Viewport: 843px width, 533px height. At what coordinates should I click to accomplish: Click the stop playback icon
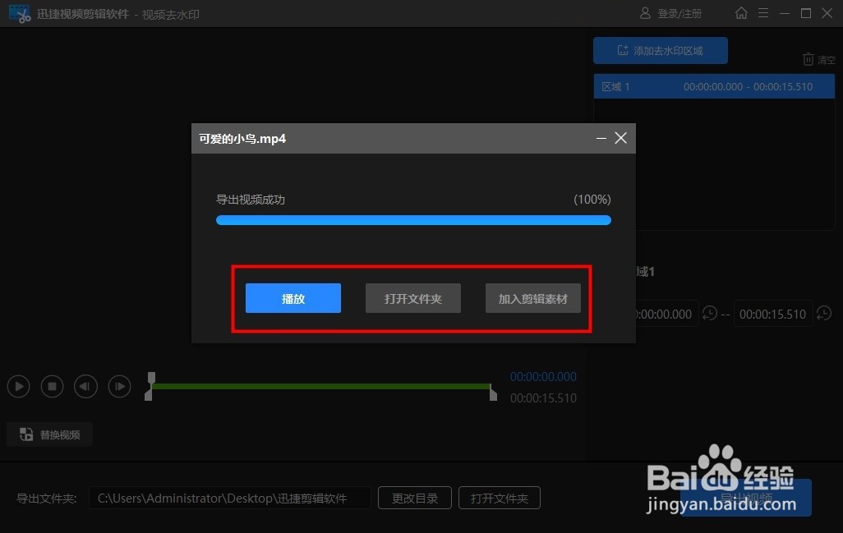tap(52, 386)
